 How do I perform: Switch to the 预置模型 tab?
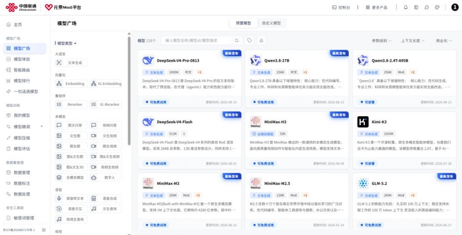[x=243, y=23]
